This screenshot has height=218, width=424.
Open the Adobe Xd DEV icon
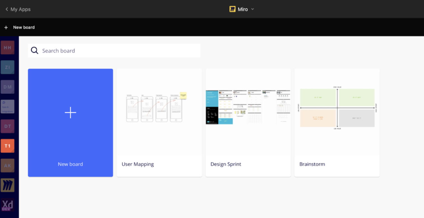(x=7, y=205)
